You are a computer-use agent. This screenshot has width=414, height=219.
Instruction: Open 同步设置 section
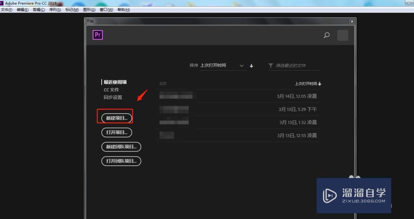coord(113,97)
